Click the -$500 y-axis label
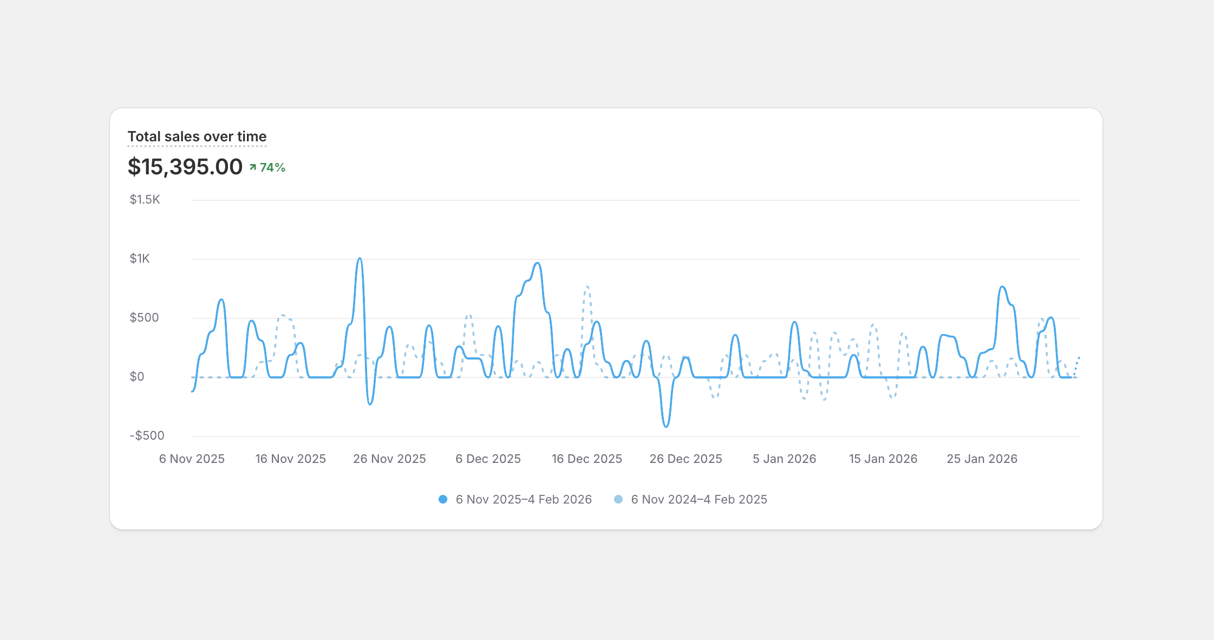Viewport: 1214px width, 640px height. click(x=147, y=435)
